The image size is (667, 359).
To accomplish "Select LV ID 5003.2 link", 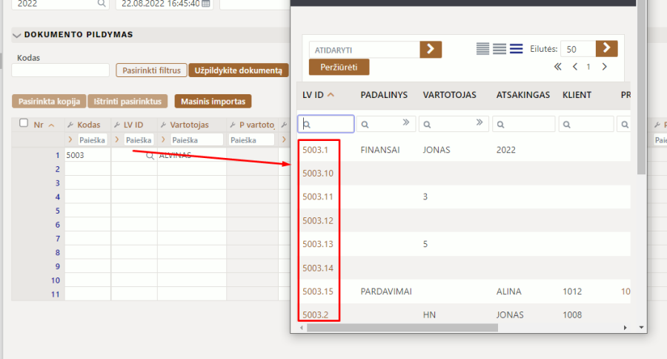I will point(315,314).
